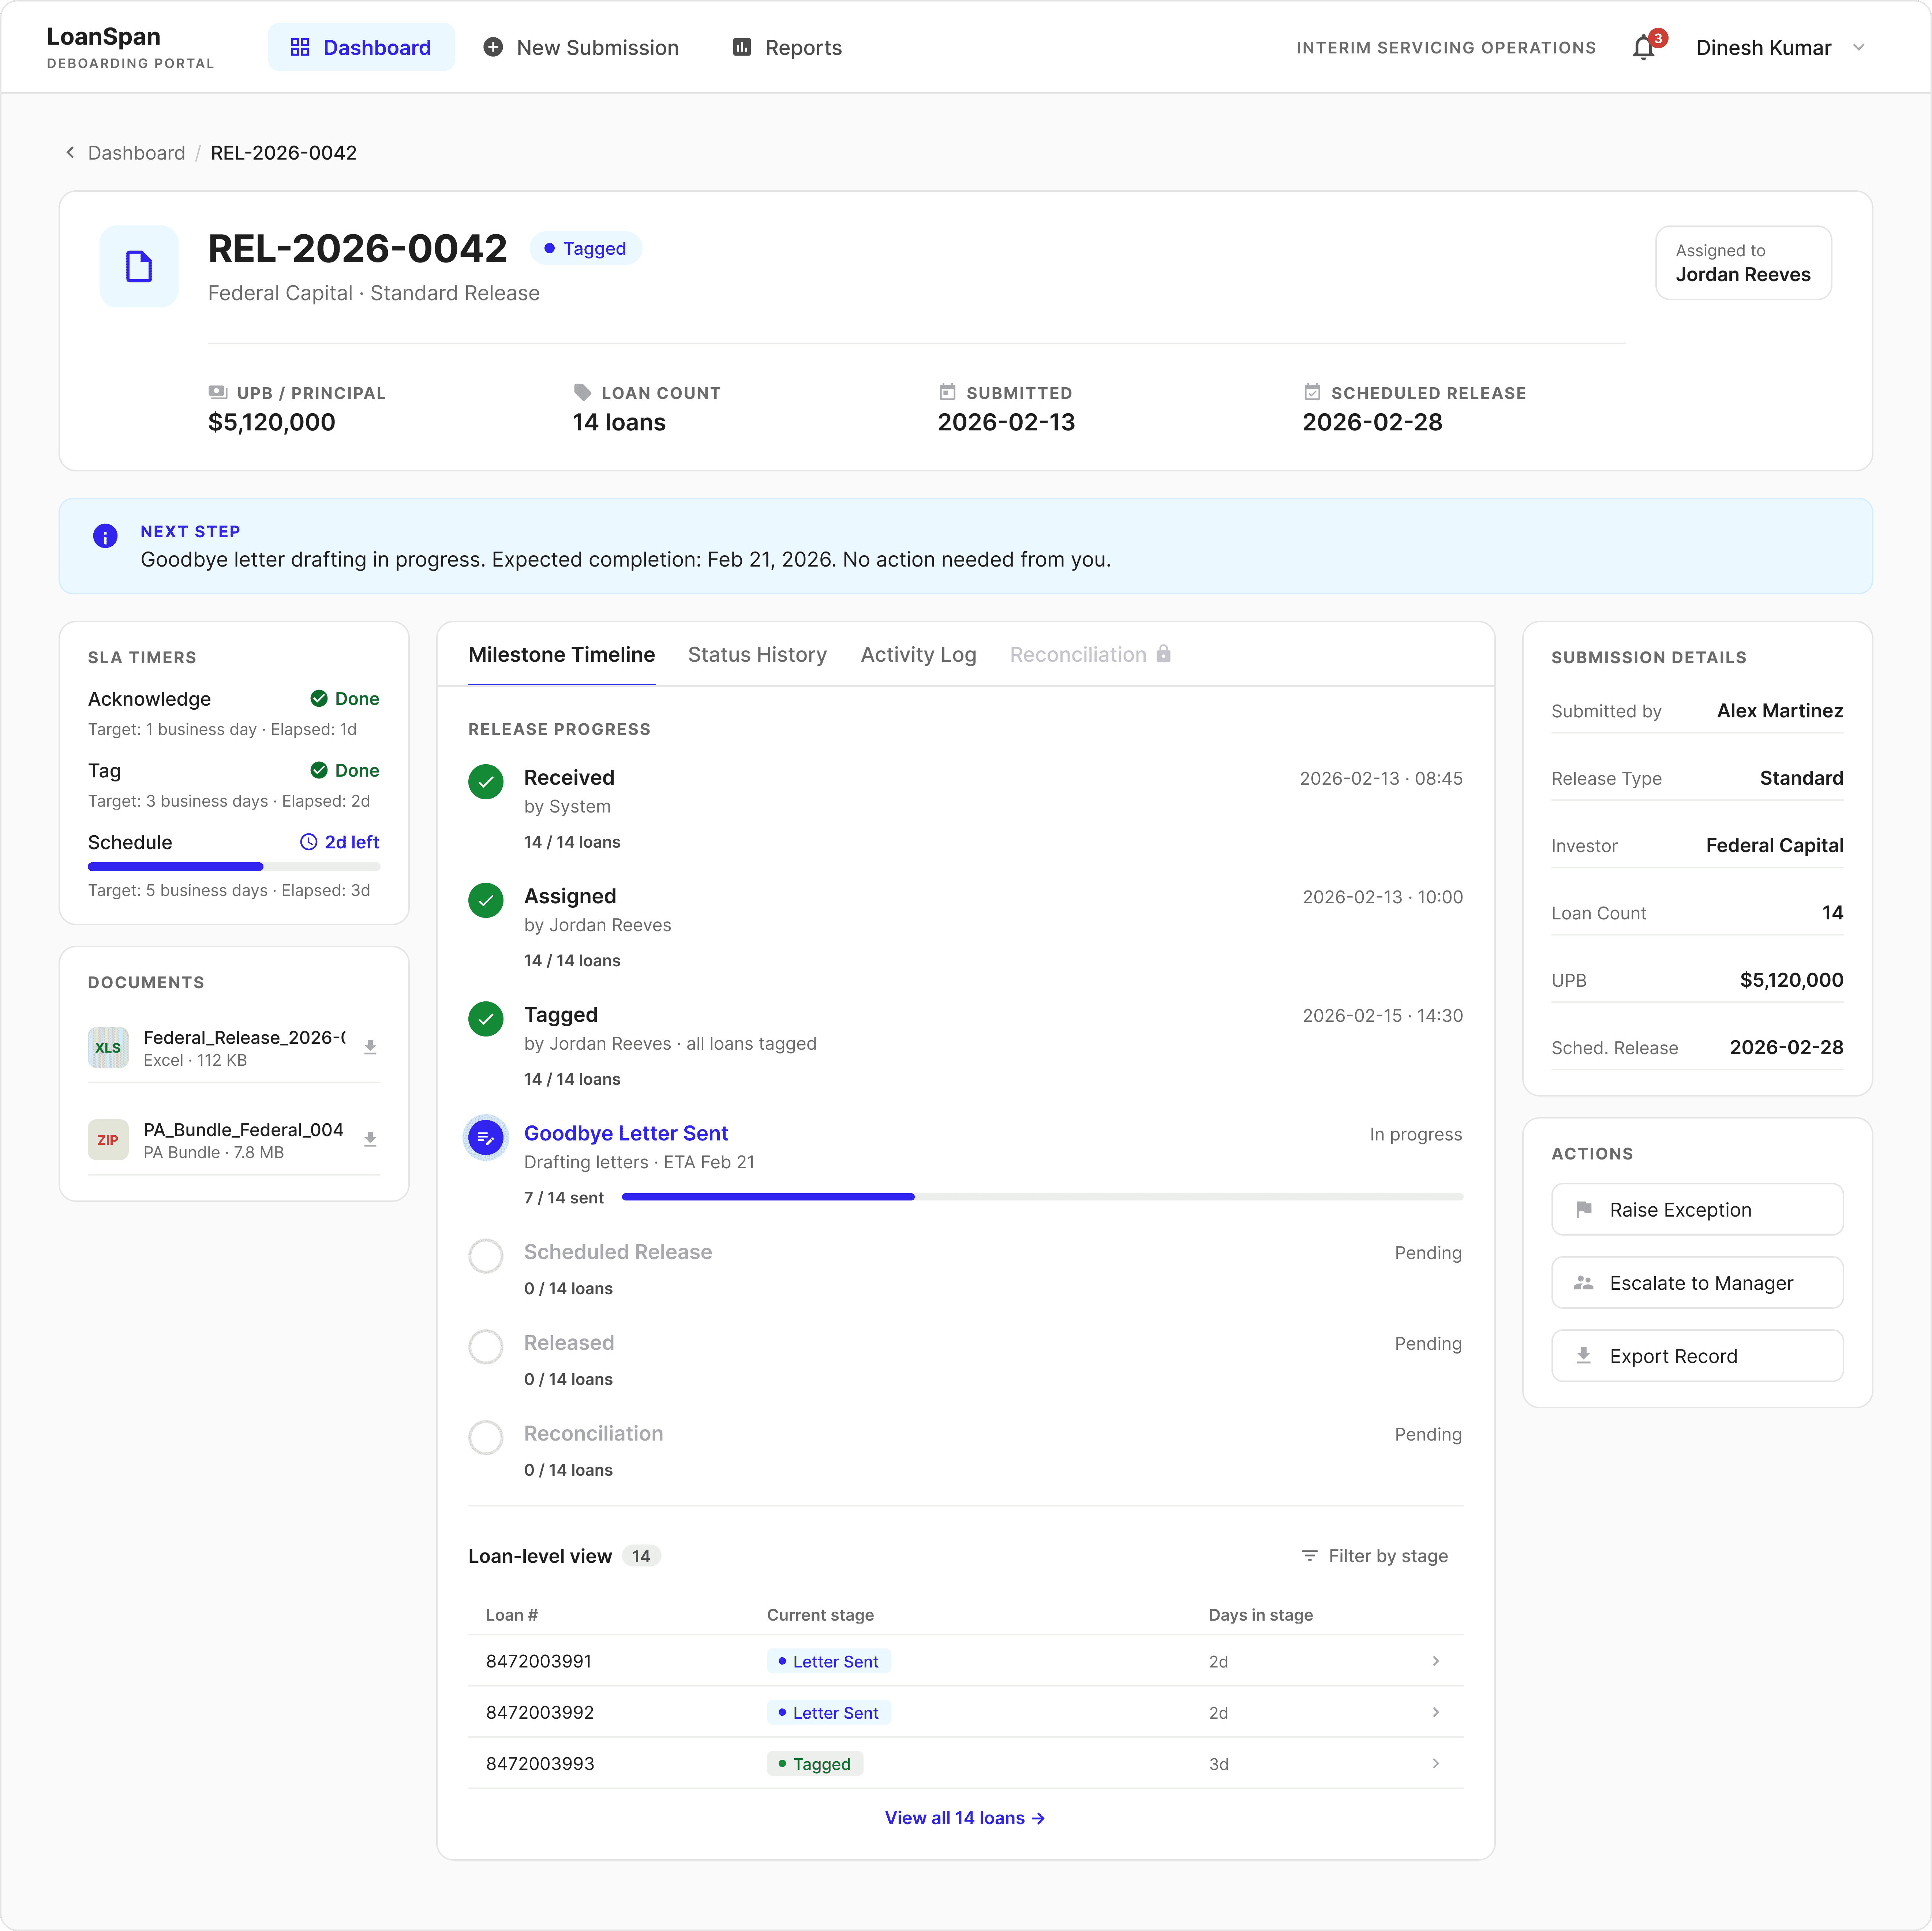Click the green check beside Acknowledge Done
The height and width of the screenshot is (1931, 1932).
(319, 698)
